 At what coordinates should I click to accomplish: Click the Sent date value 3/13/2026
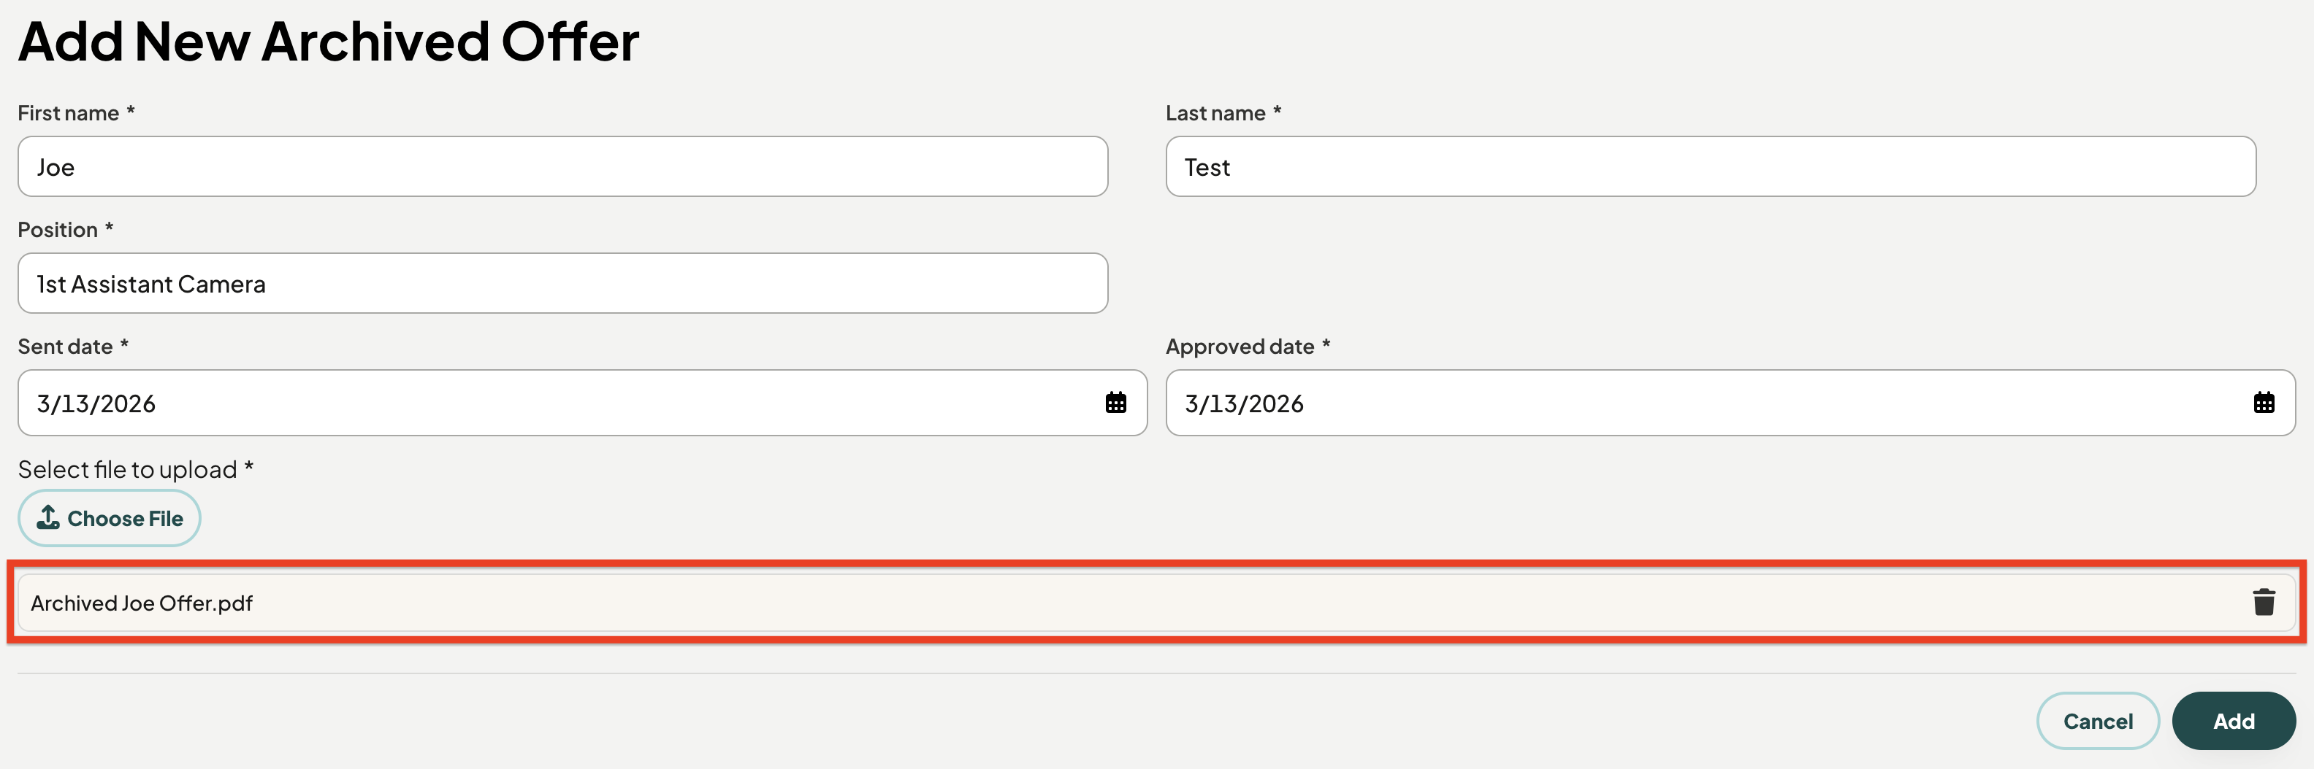point(96,403)
